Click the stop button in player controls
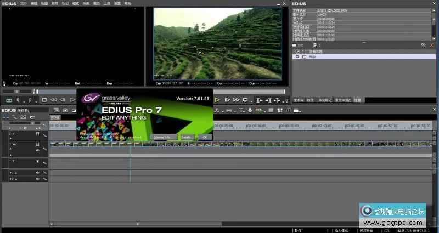This screenshot has height=233, width=439. point(44,100)
